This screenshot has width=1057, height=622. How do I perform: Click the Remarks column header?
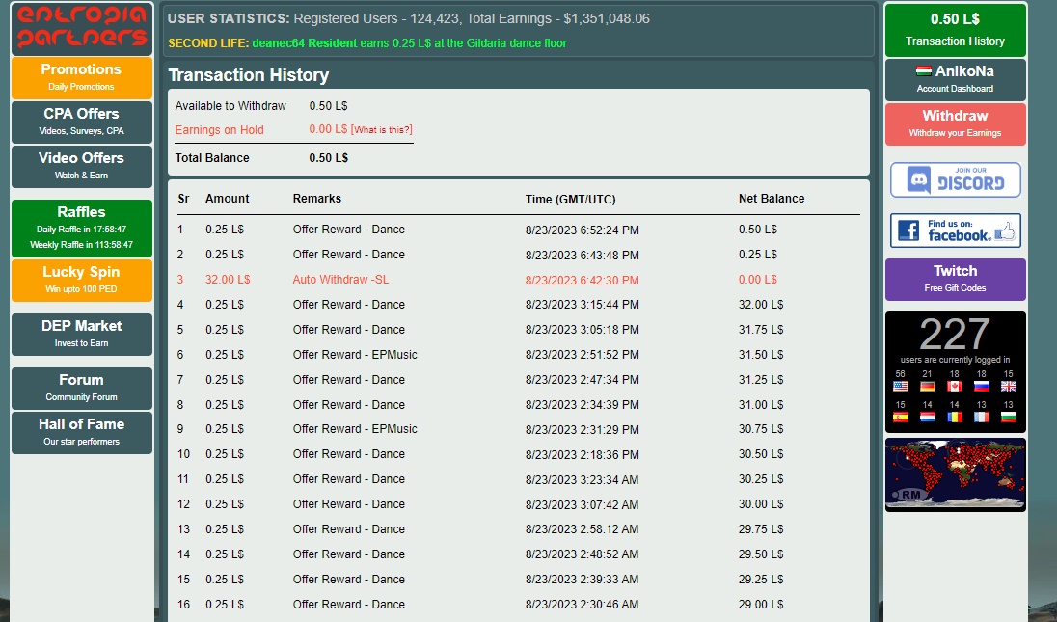tap(317, 198)
